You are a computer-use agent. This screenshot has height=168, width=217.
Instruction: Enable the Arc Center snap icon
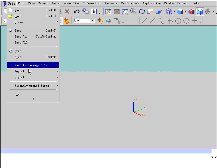tap(178, 21)
